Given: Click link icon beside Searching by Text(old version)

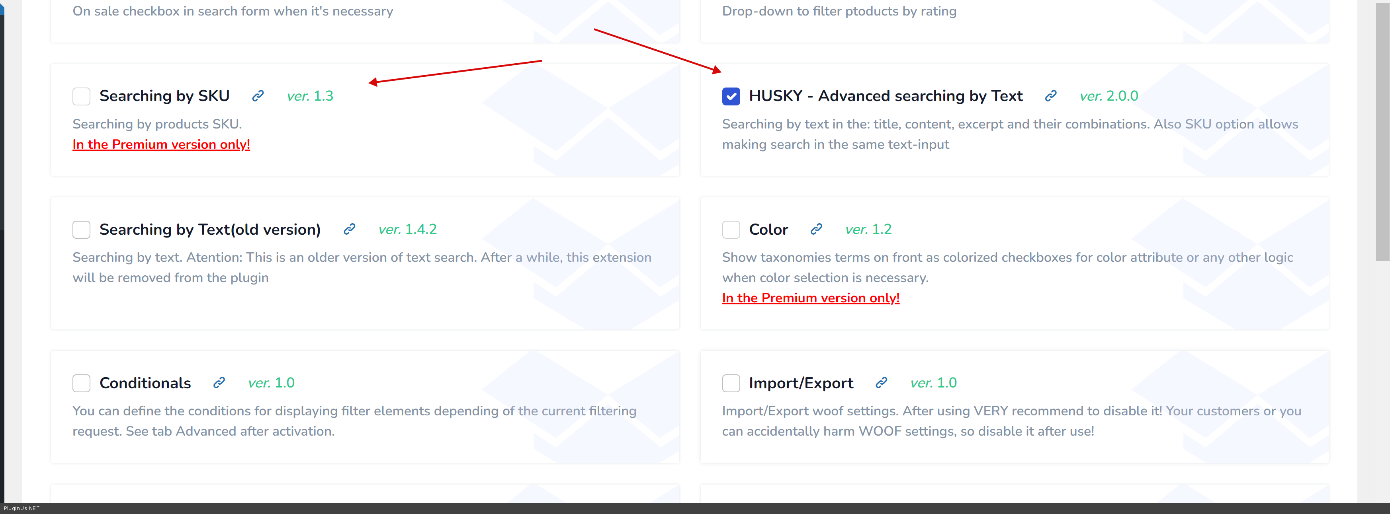Looking at the screenshot, I should coord(349,229).
